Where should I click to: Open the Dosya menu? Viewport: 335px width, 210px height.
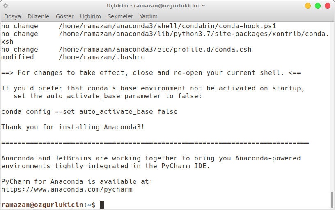point(13,16)
